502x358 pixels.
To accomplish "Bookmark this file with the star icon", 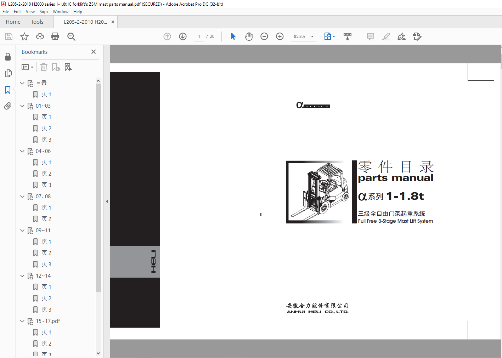I will pos(24,36).
